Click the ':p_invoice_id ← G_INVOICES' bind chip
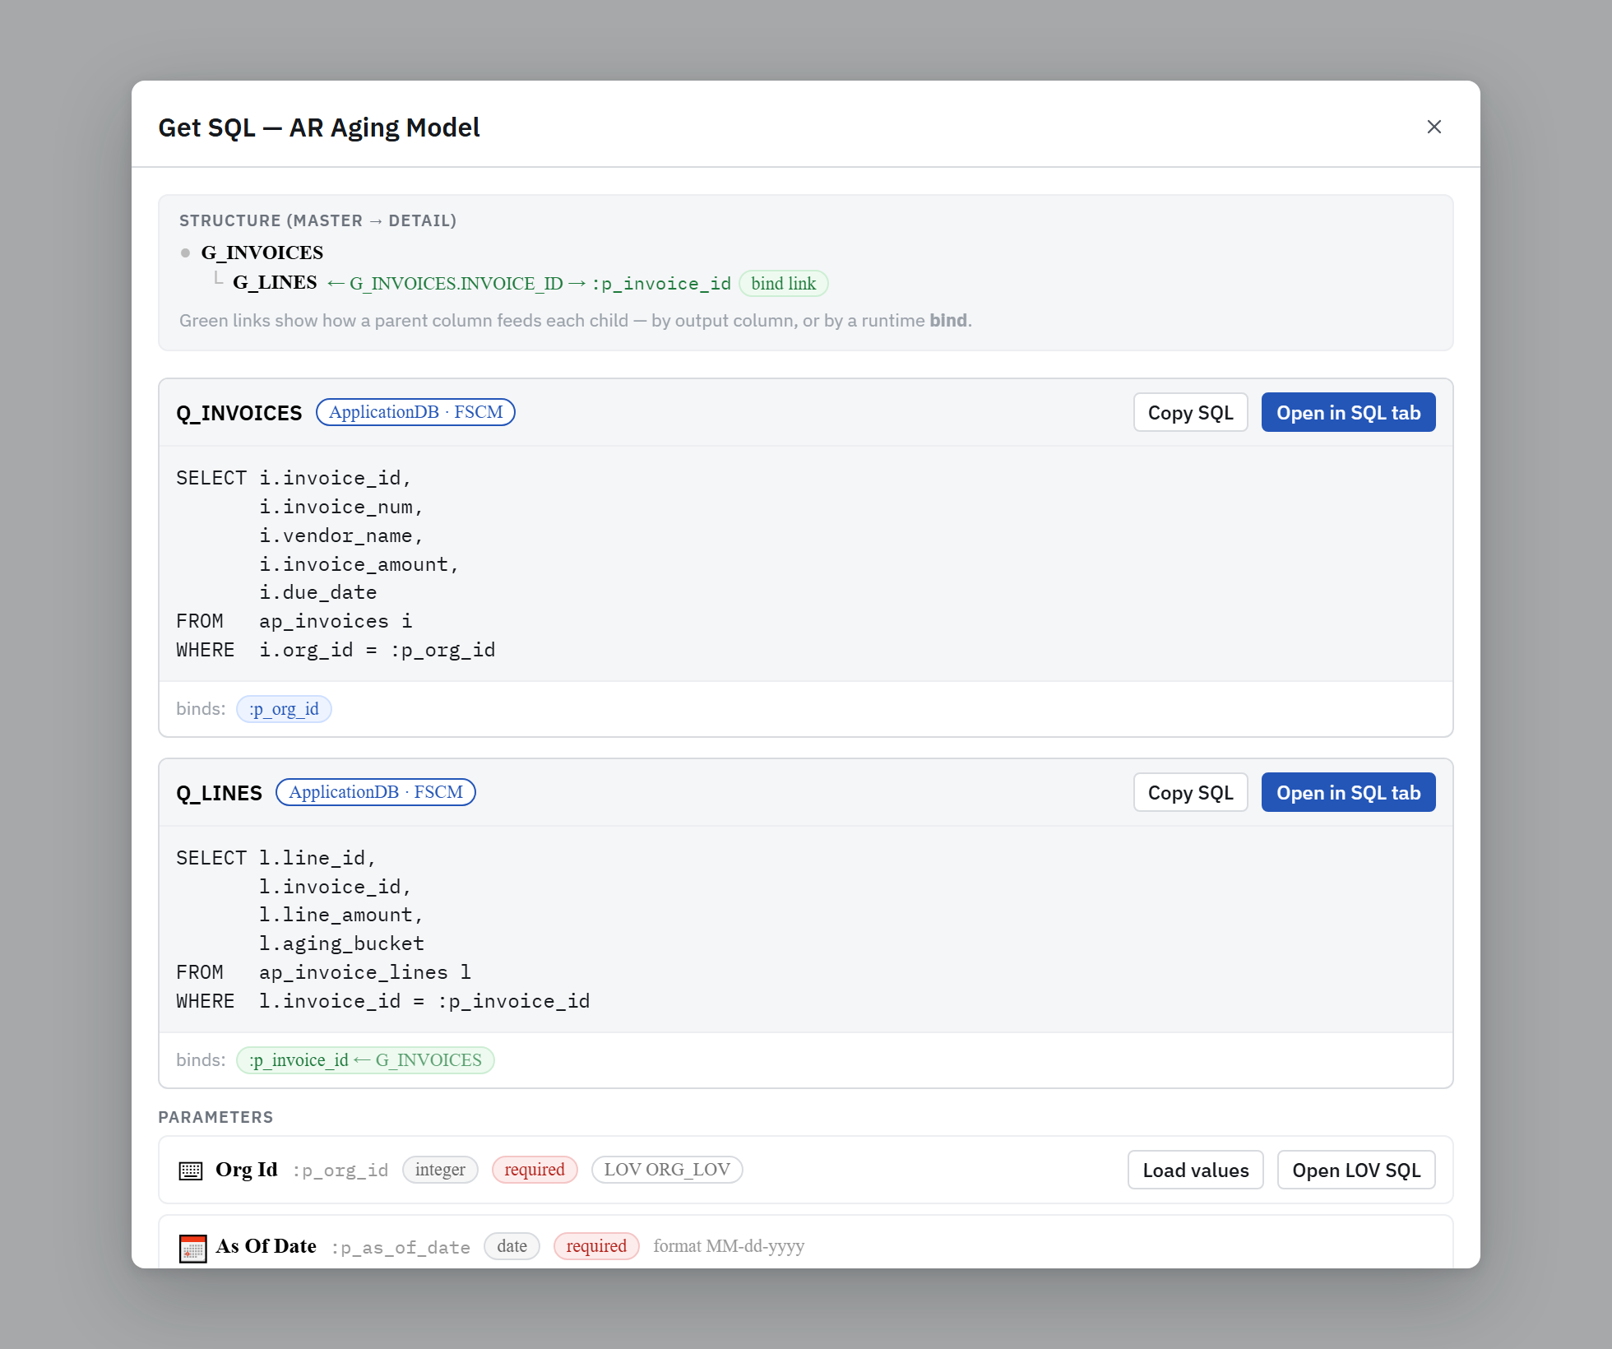This screenshot has width=1612, height=1349. click(365, 1060)
